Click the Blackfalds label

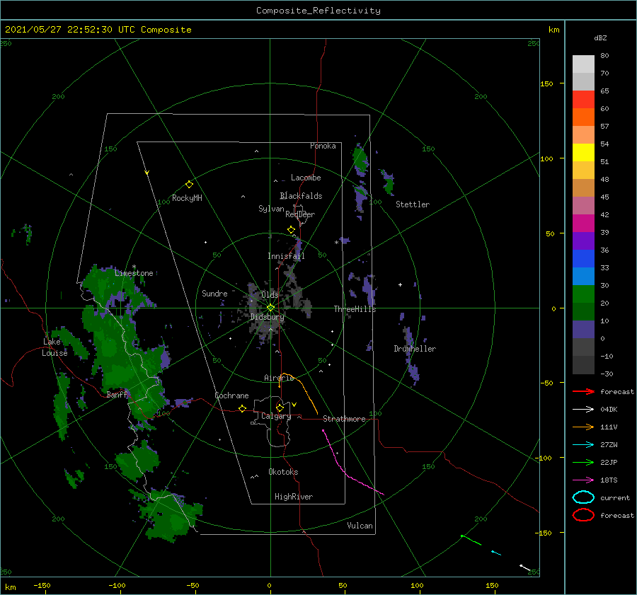click(301, 196)
